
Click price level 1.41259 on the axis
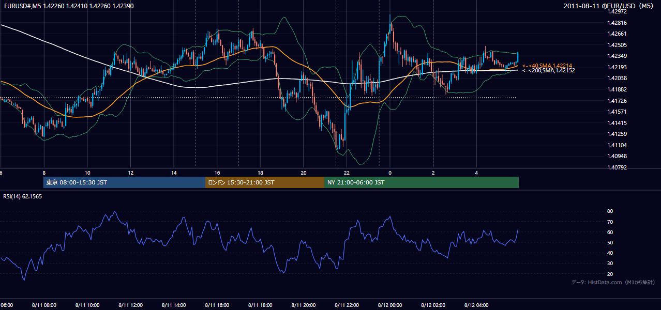click(617, 134)
